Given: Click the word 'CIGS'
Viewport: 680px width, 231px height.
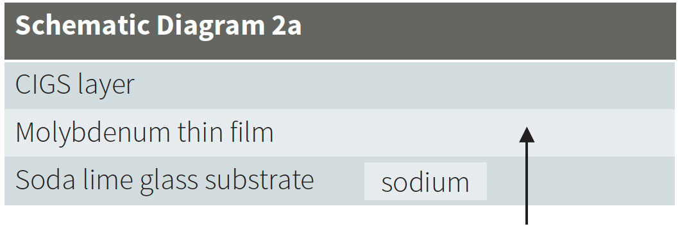Looking at the screenshot, I should [43, 85].
